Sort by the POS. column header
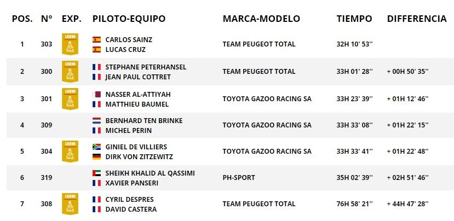The image size is (454, 221). click(22, 19)
